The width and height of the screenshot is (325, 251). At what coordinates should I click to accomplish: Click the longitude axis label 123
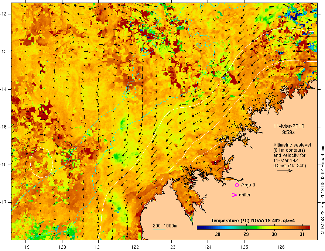coord(171,247)
